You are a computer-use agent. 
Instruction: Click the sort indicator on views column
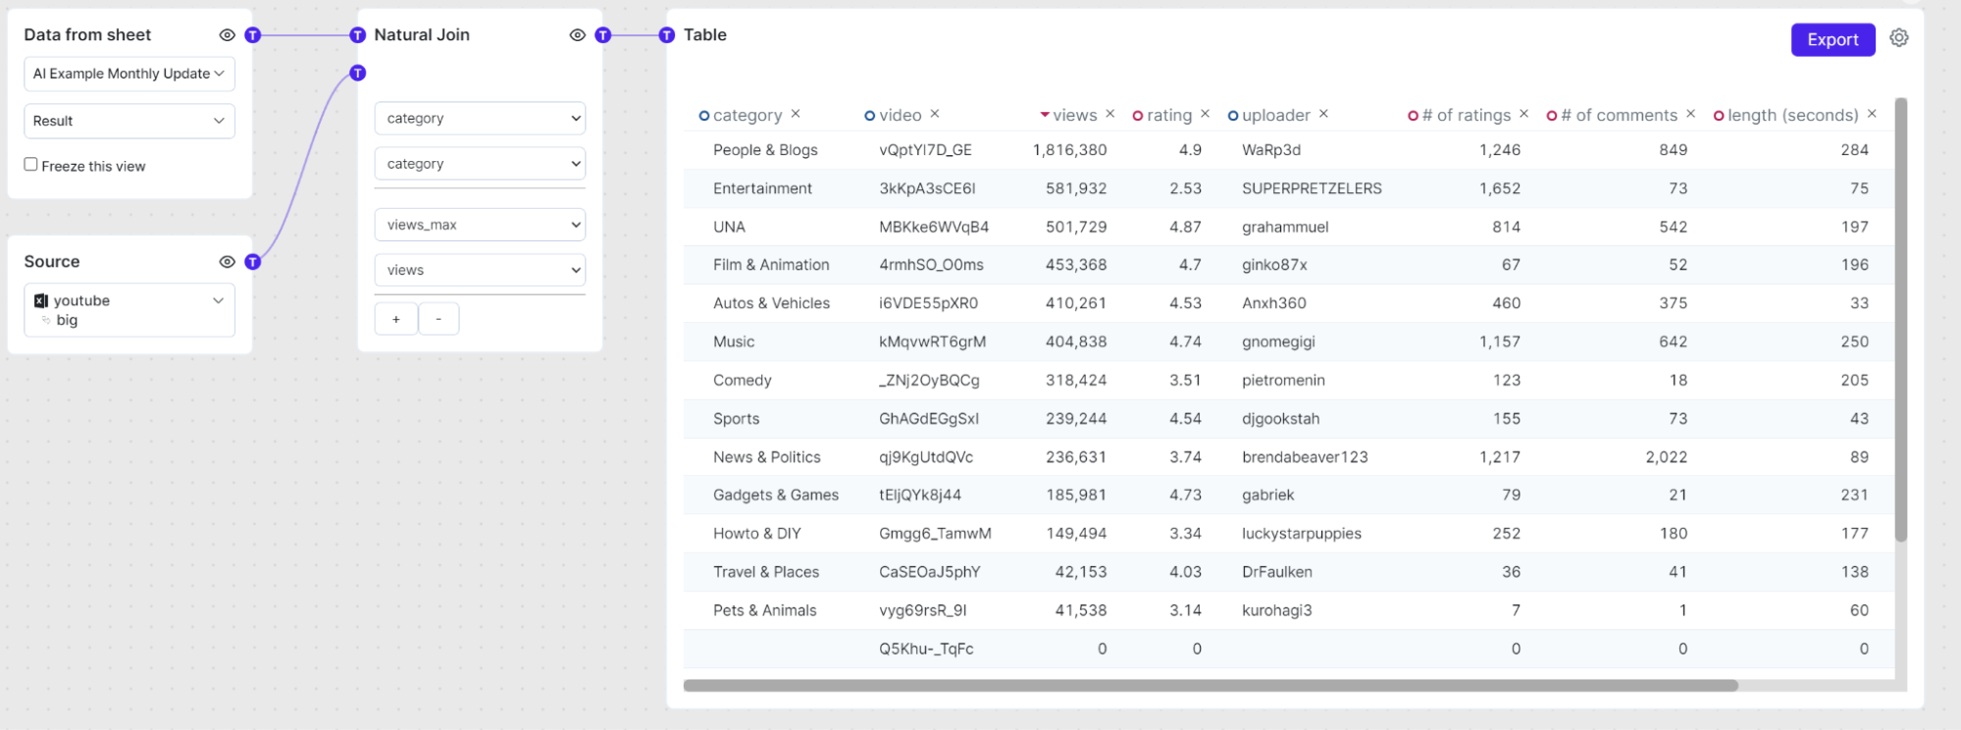tap(1045, 115)
